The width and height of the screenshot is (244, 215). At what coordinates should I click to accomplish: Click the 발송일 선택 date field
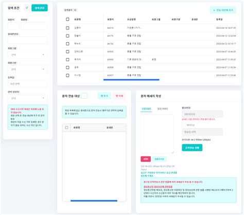tap(202, 132)
